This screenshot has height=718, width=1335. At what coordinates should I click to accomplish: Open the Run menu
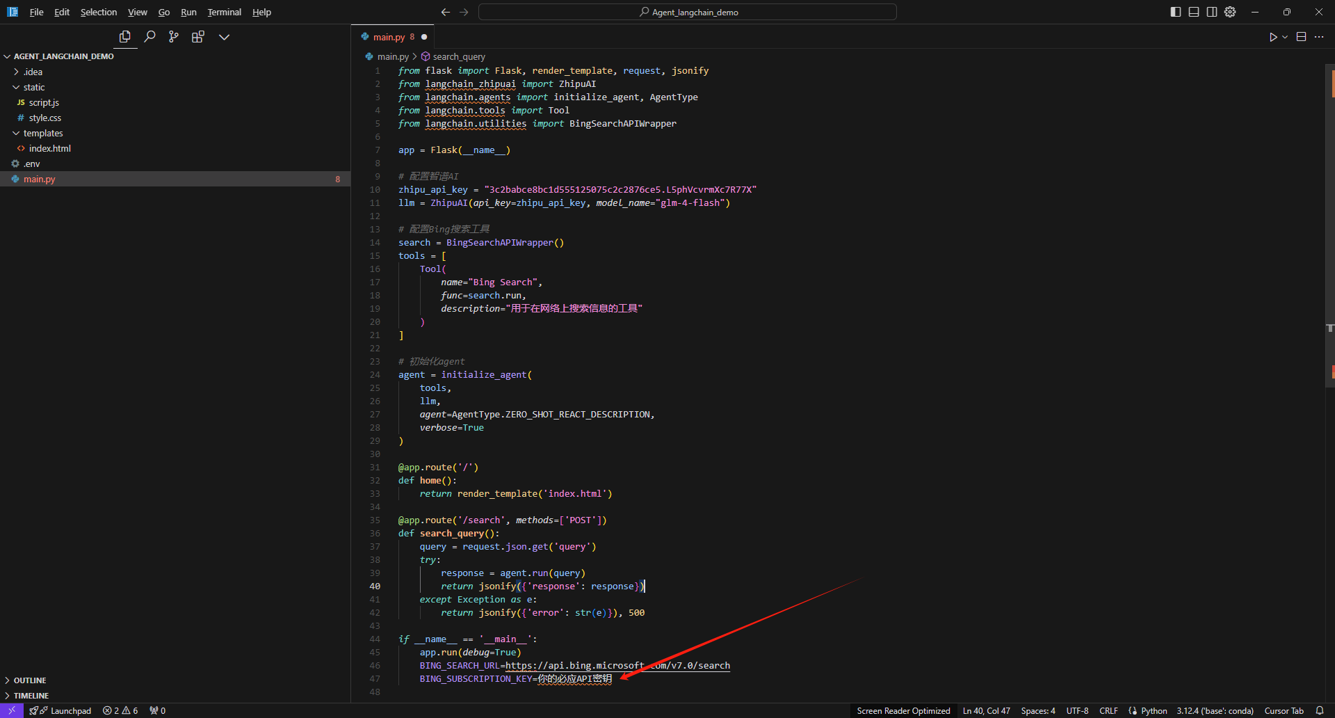tap(188, 12)
